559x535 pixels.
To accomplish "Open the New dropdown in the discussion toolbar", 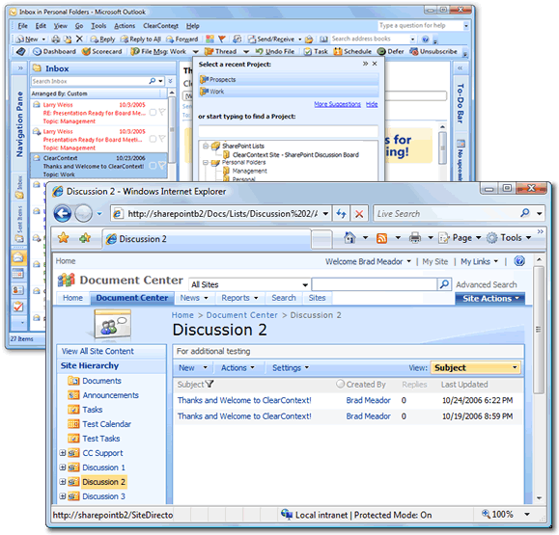I will [193, 367].
